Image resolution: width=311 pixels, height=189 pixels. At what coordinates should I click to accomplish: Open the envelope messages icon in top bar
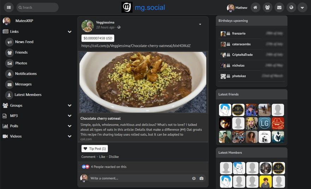tap(279, 7)
